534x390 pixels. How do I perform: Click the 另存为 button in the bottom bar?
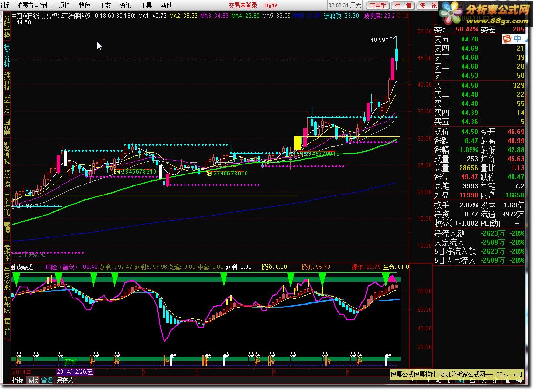click(65, 380)
